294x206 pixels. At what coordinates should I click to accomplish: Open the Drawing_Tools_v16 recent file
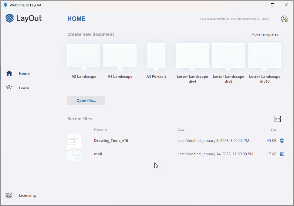coord(111,141)
